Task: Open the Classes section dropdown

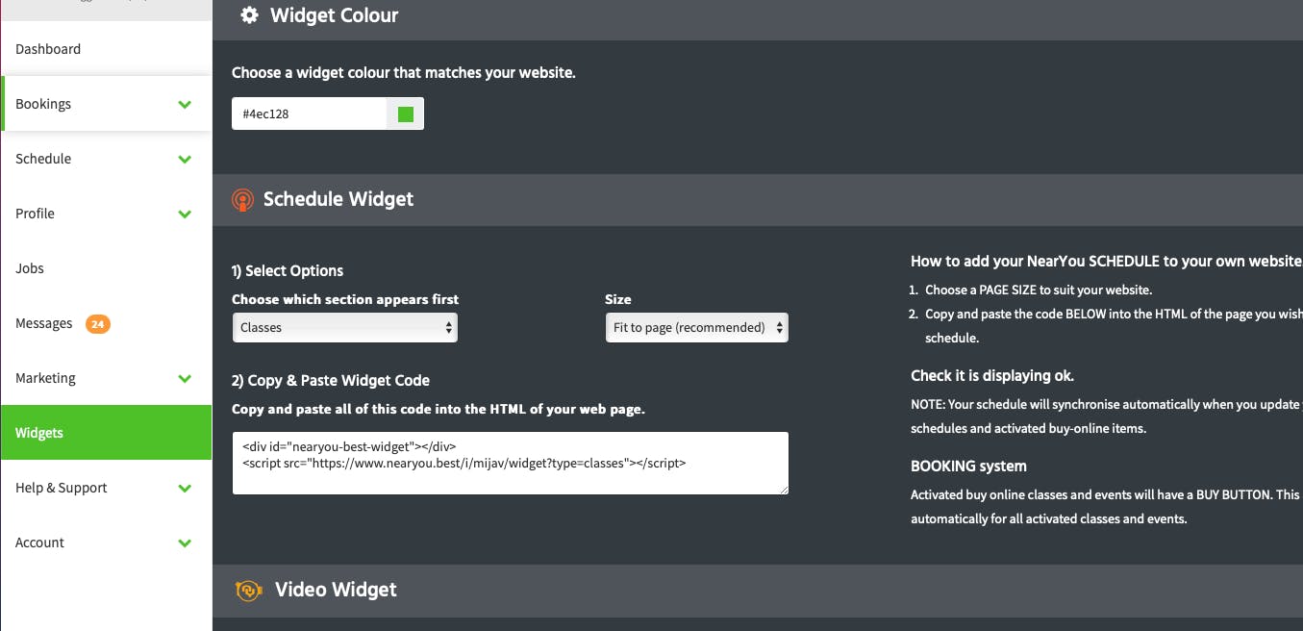Action: point(345,327)
